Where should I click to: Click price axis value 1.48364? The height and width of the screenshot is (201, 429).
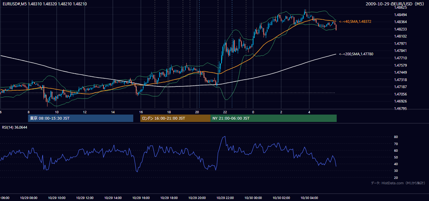point(401,22)
